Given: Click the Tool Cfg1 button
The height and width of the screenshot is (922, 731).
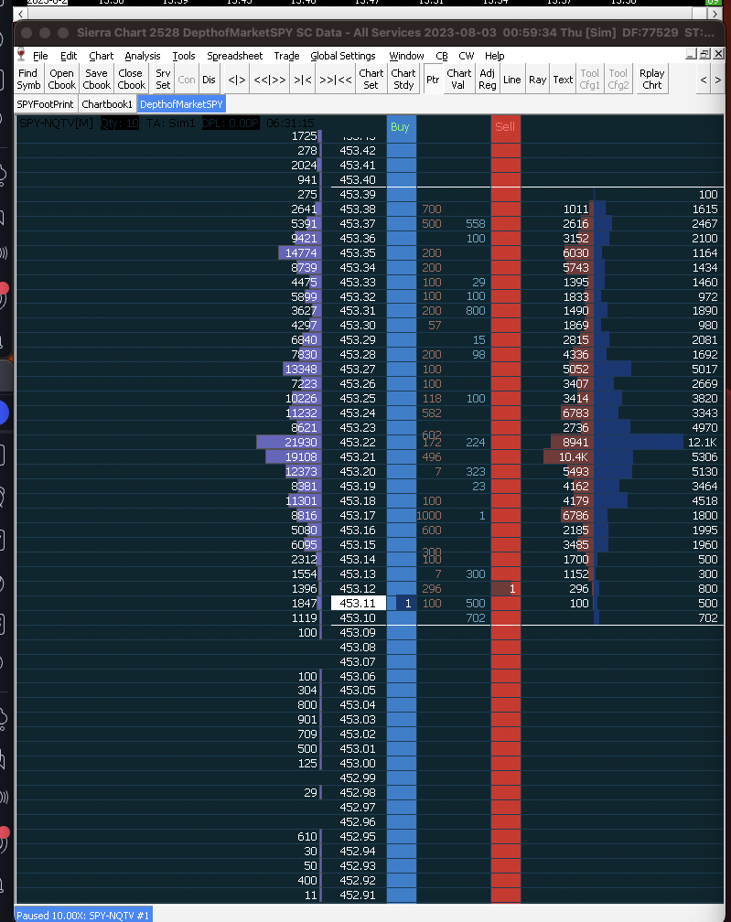Looking at the screenshot, I should click(x=589, y=79).
